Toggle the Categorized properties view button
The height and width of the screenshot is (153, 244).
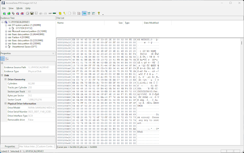pyautogui.click(x=2, y=58)
